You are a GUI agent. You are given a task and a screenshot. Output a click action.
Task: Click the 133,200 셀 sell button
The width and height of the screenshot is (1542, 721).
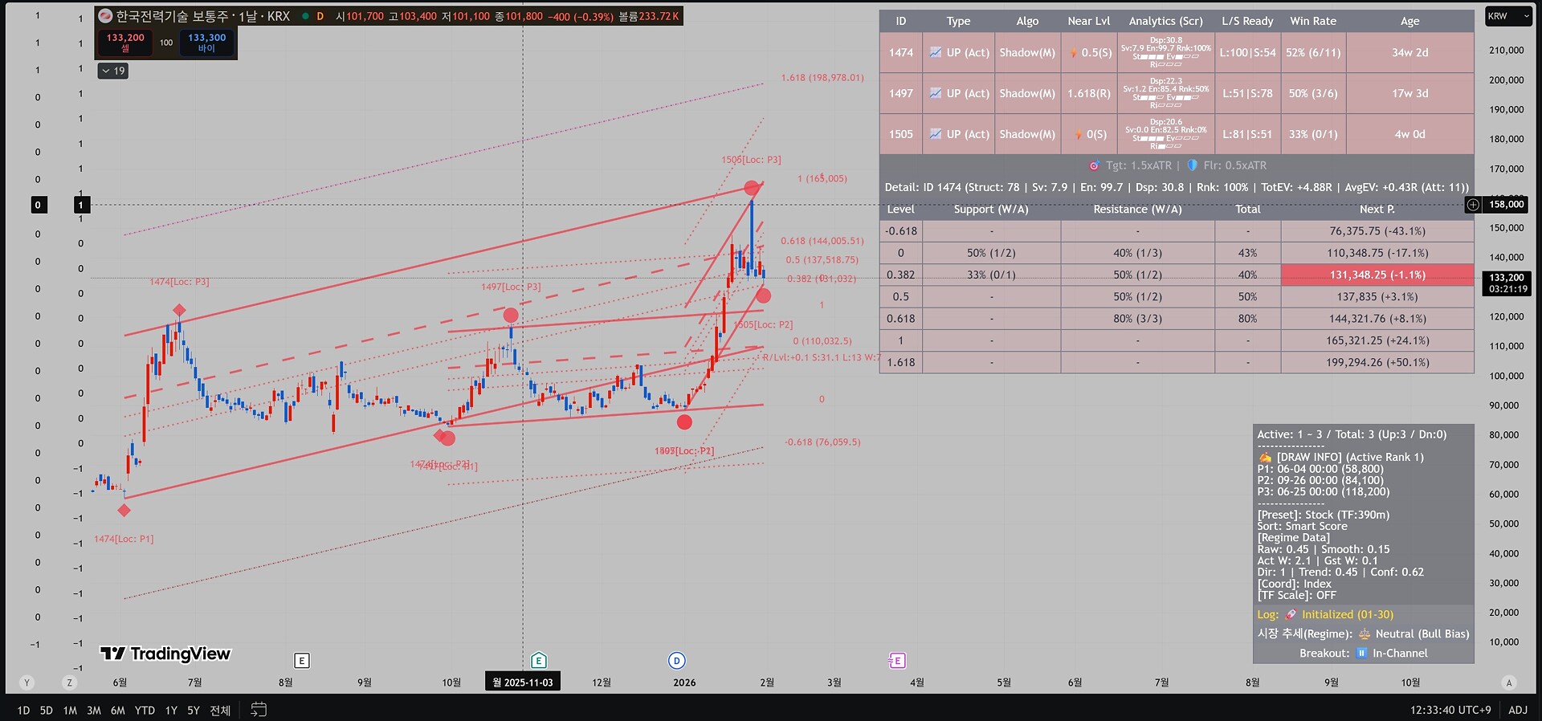click(x=125, y=43)
